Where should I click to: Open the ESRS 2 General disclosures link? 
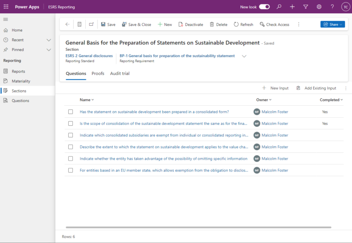89,56
